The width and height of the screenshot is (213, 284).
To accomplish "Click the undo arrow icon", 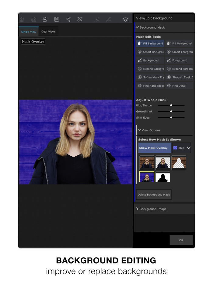I will (22, 19).
